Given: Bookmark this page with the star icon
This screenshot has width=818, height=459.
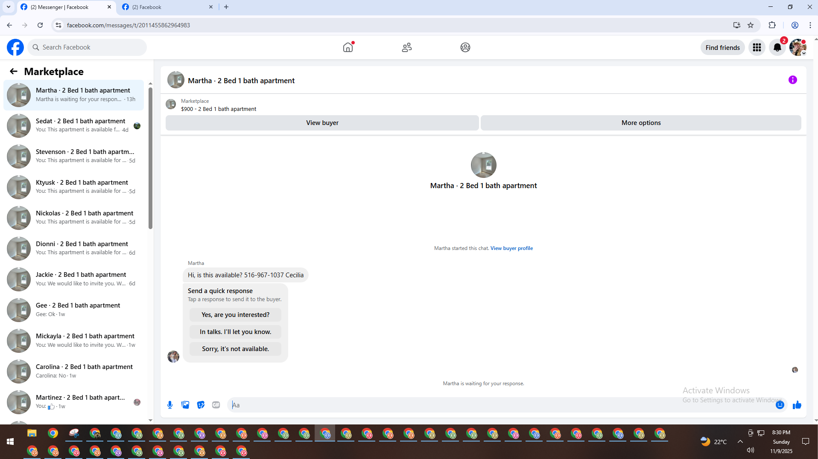Looking at the screenshot, I should pyautogui.click(x=751, y=25).
